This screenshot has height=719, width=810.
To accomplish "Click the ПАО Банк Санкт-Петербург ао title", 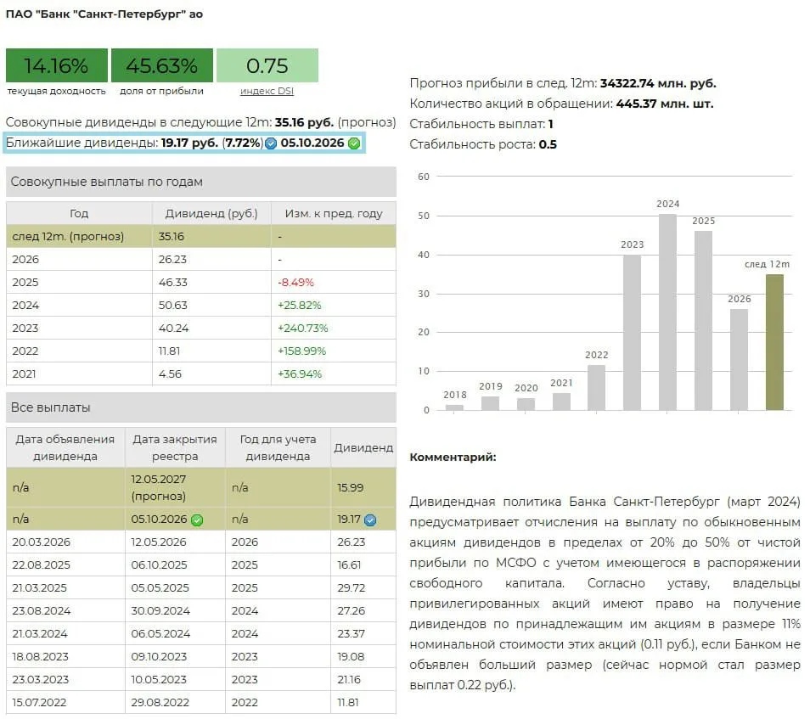I will (104, 14).
